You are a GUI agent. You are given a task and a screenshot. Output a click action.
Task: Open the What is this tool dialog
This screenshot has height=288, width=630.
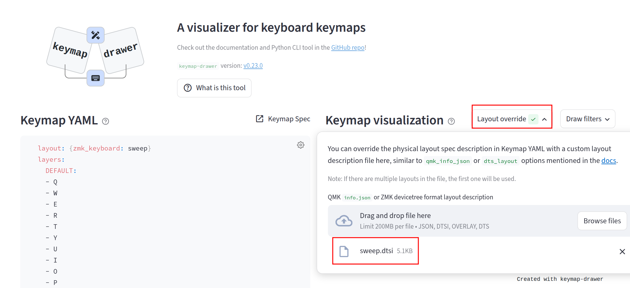214,88
